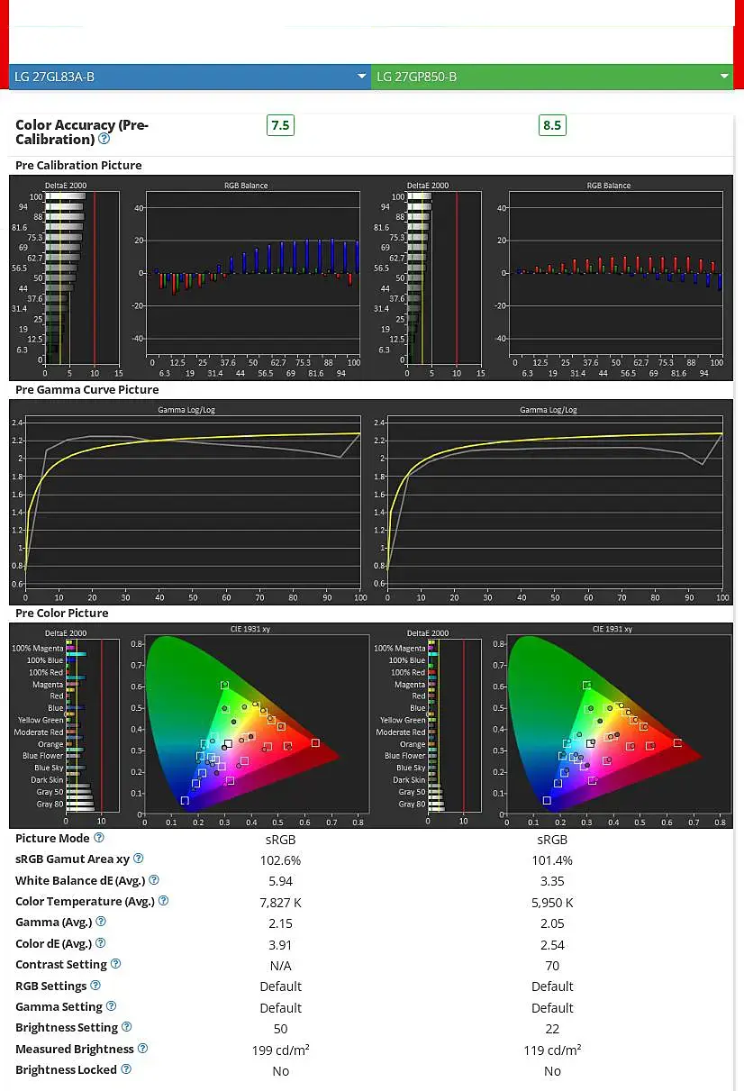Select the Pre Calibration Picture label

[x=78, y=166]
